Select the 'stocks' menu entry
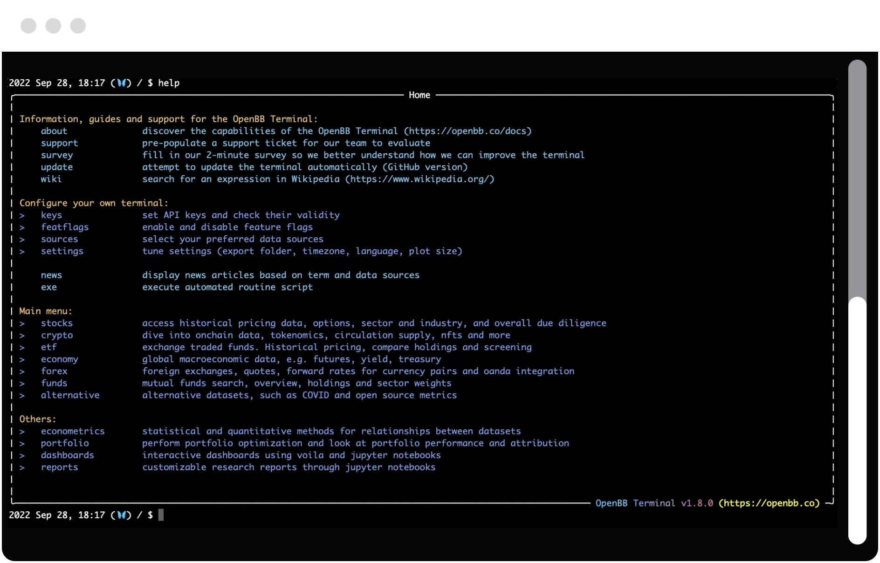Viewport: 880px width, 563px height. (x=57, y=323)
